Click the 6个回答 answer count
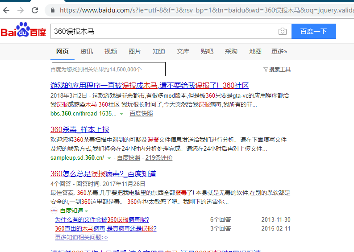Viewport: 354px width, 252px height. [x=221, y=219]
